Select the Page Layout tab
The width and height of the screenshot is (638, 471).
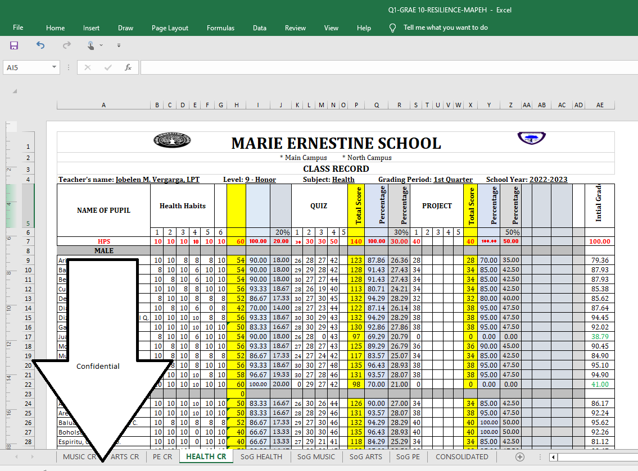pos(170,28)
